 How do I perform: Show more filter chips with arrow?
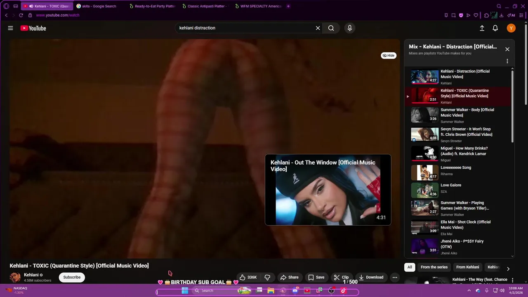508,269
